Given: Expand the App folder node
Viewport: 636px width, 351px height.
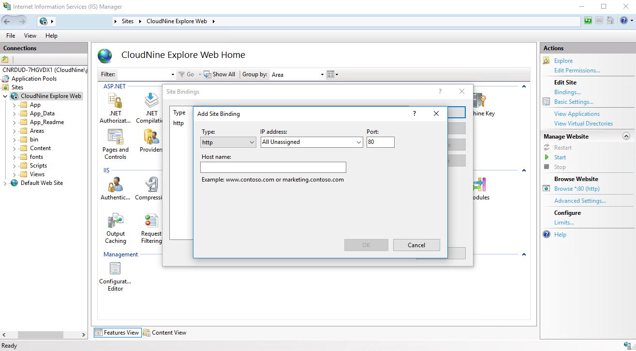Looking at the screenshot, I should [15, 105].
